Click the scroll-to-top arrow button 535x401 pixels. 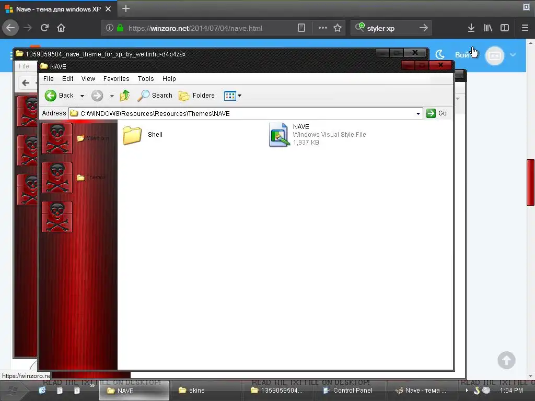coord(506,360)
